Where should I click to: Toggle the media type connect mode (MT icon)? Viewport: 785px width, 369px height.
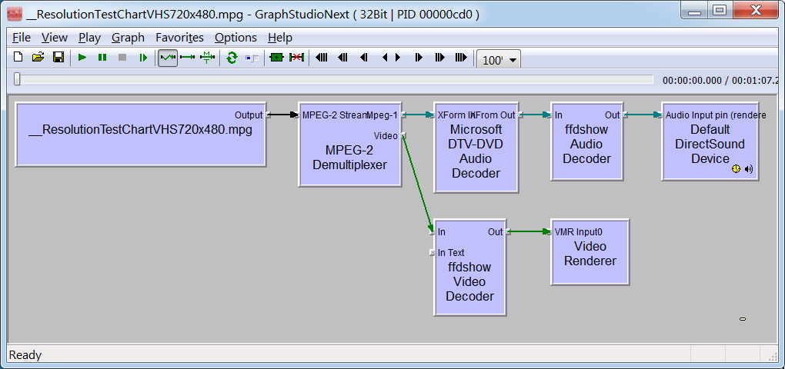click(x=207, y=58)
